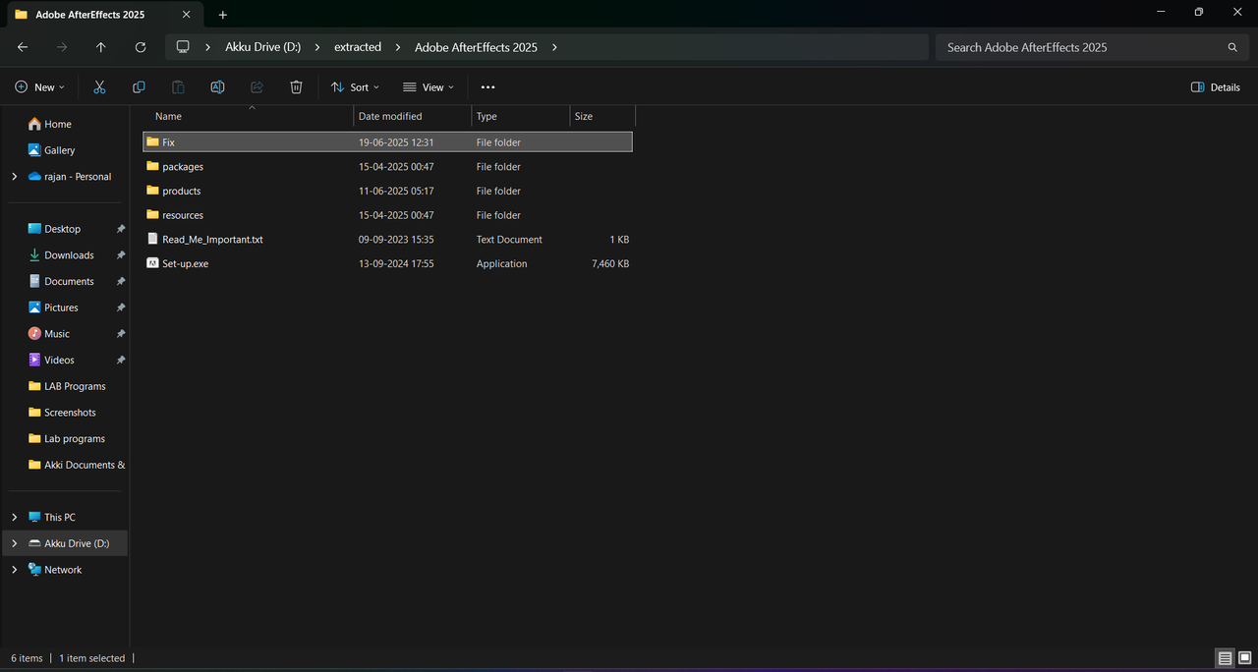Switch to large thumbnails view icon in status bar
This screenshot has height=672, width=1258.
pyautogui.click(x=1244, y=658)
